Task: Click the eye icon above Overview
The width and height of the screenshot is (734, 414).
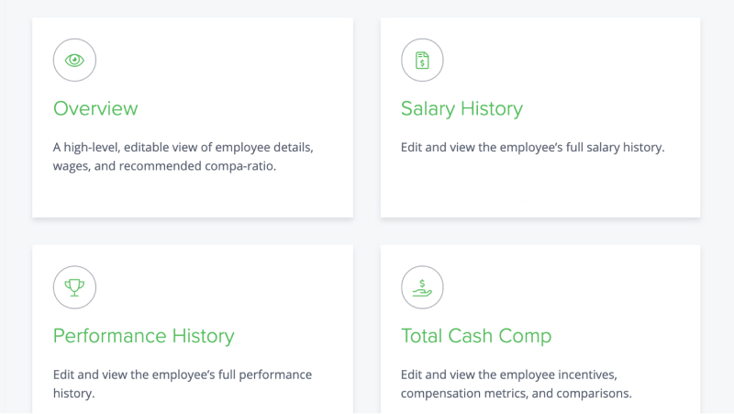Action: 74,60
